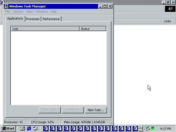
Task: Open Help menu in Task Manager
Action: pos(54,12)
